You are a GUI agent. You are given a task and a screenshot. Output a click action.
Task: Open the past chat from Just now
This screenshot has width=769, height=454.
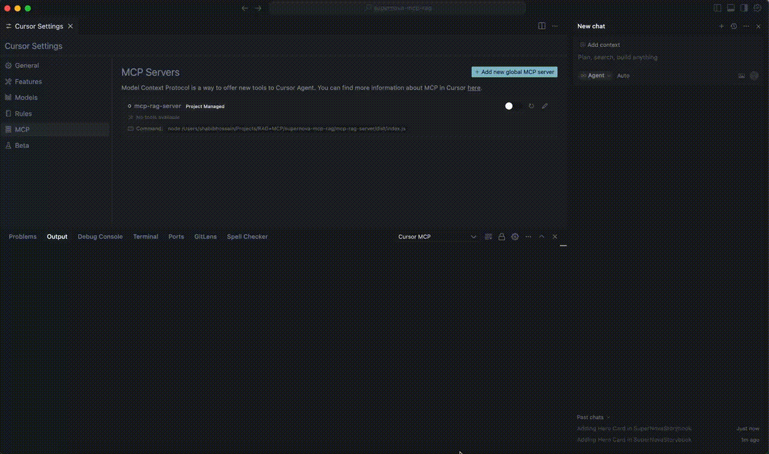[x=668, y=429]
